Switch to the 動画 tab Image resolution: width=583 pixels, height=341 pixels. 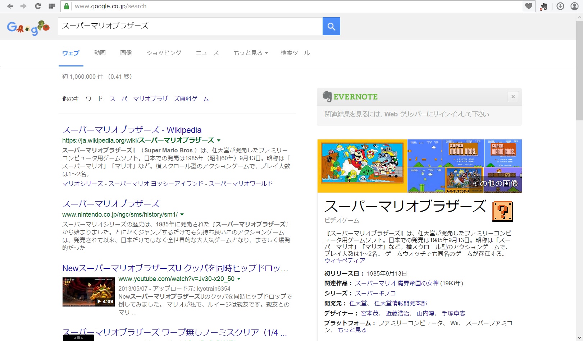100,53
